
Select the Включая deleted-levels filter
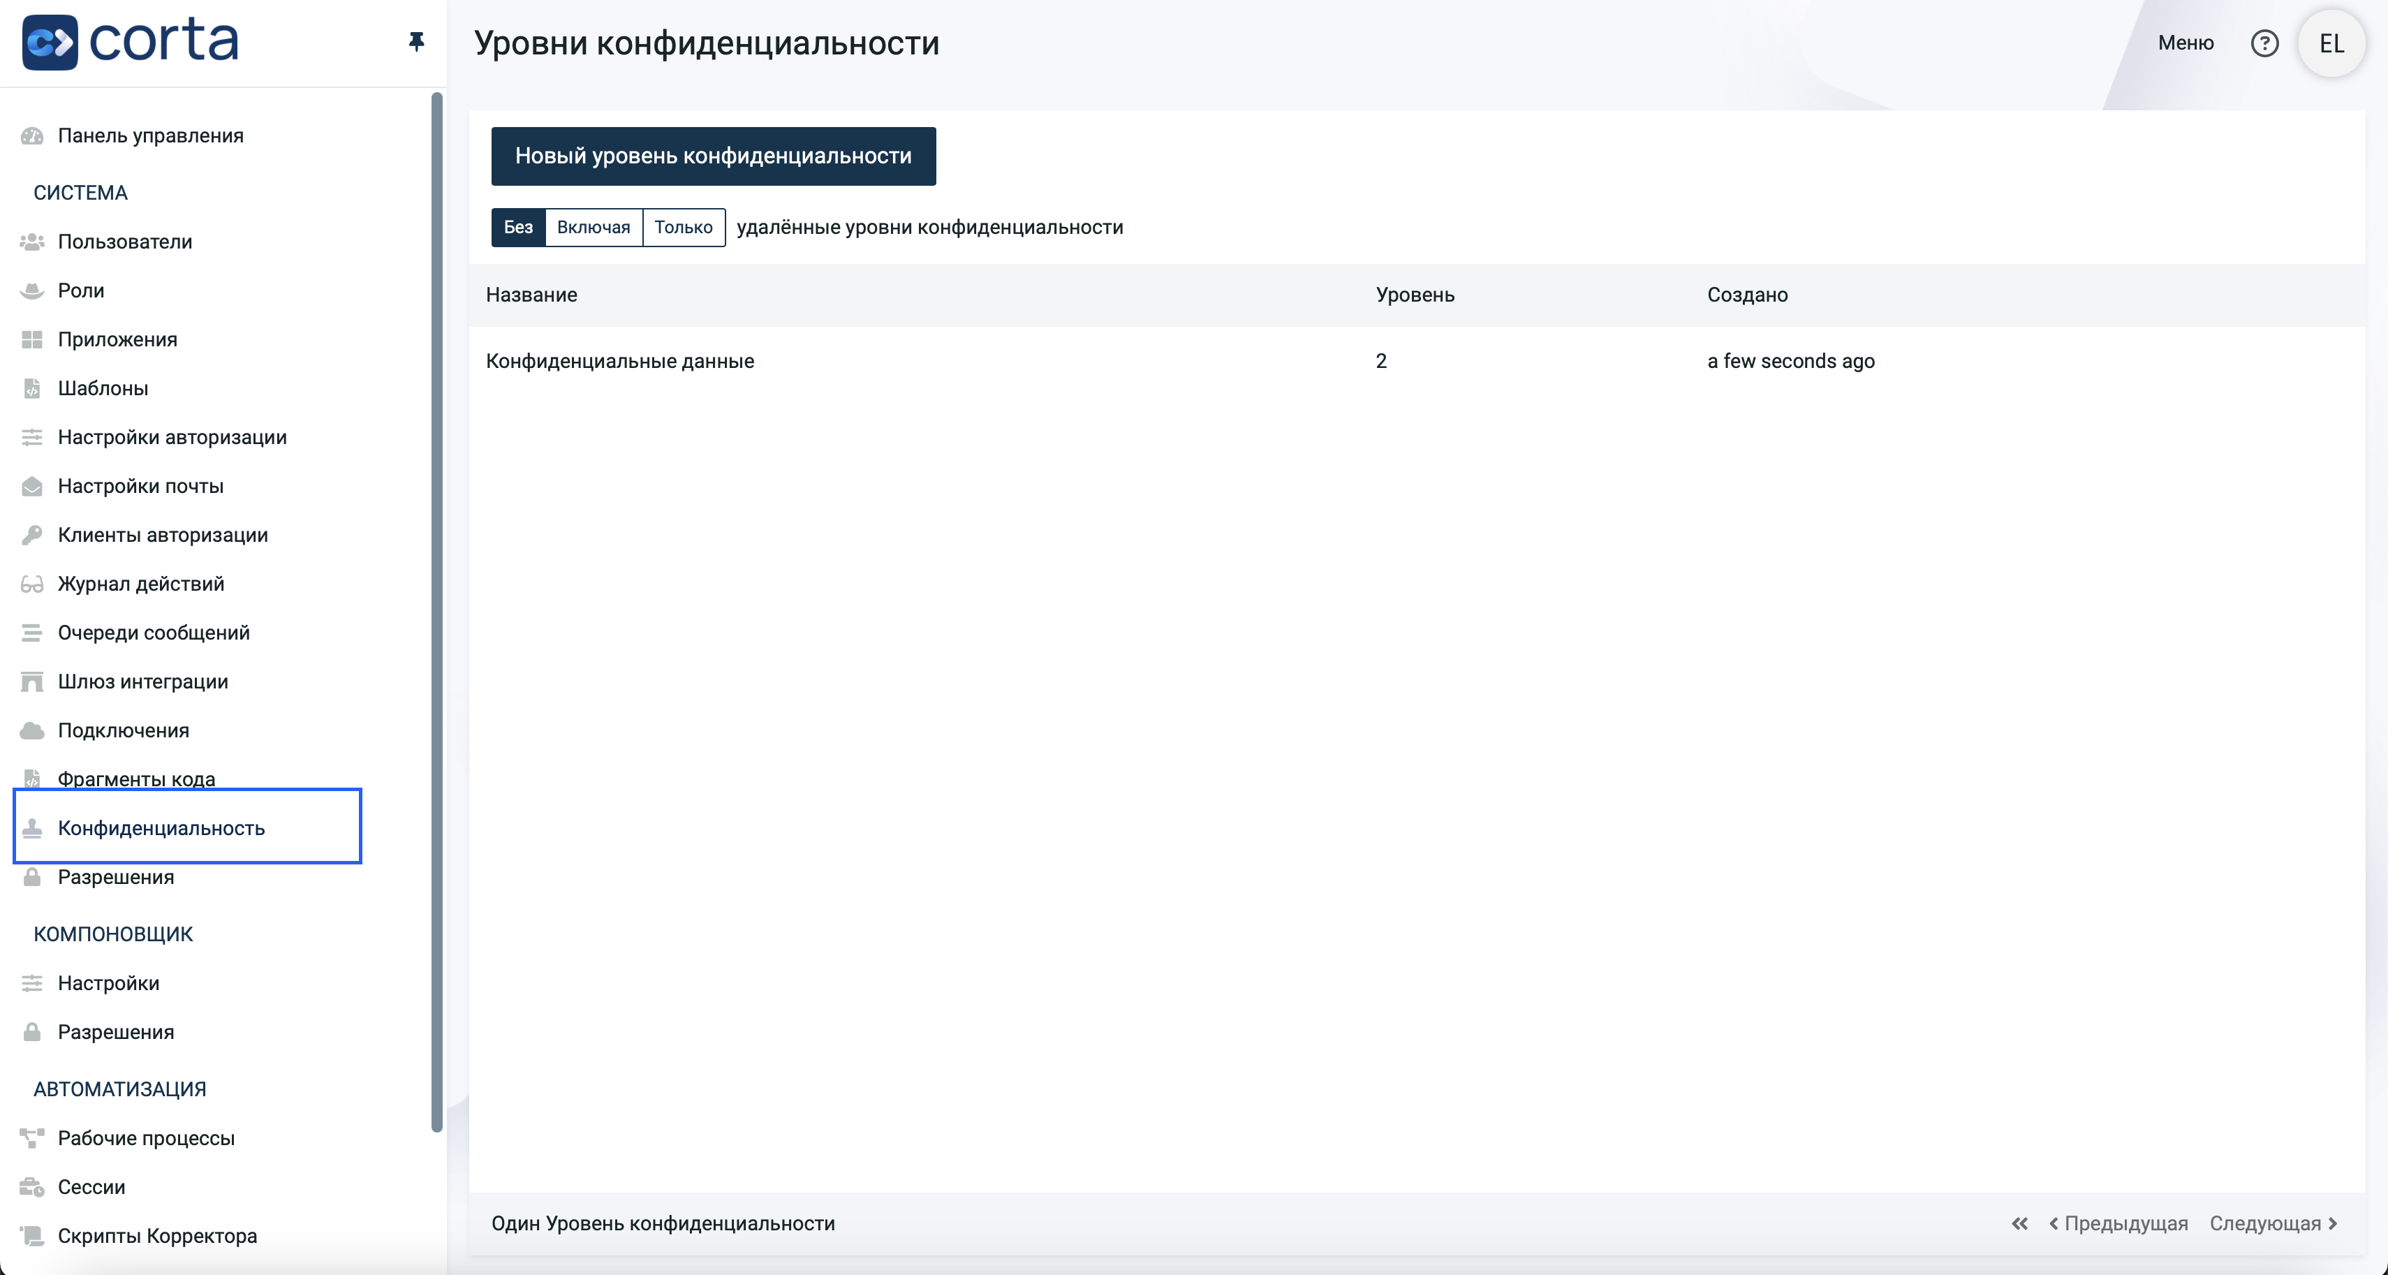(594, 227)
